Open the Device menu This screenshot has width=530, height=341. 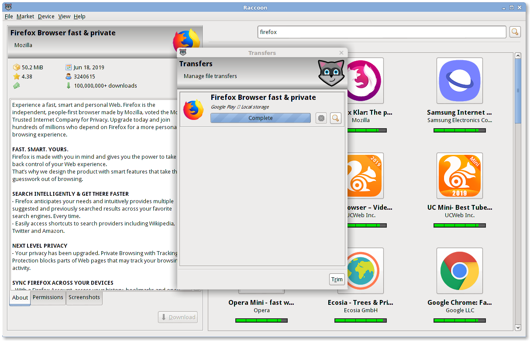[x=46, y=16]
